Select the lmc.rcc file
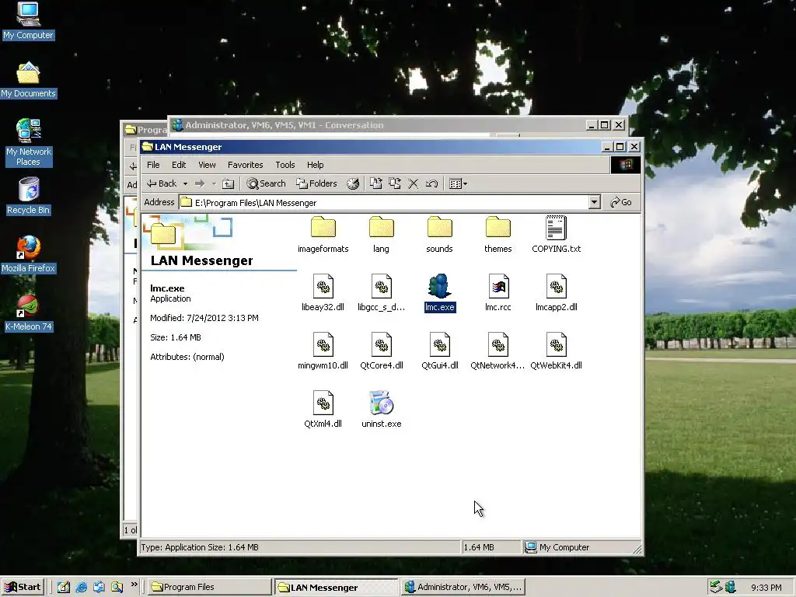Image resolution: width=796 pixels, height=597 pixels. tap(498, 293)
